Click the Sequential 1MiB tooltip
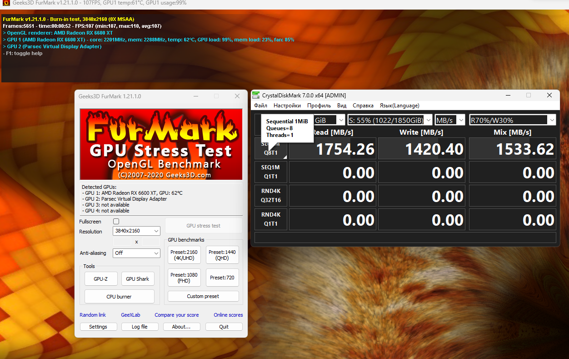 pyautogui.click(x=287, y=128)
